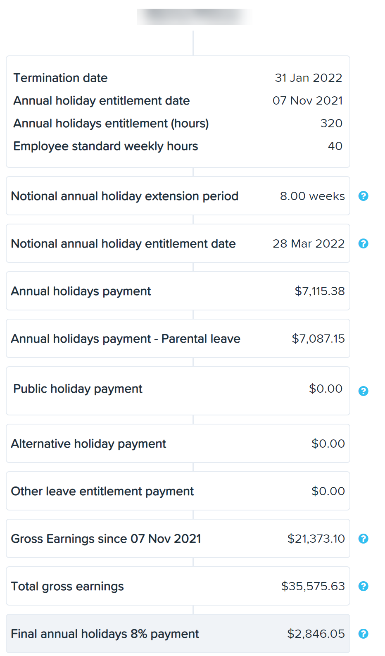Click the Annual holidays entitlement hours value 320
This screenshot has height=656, width=385.
pos(331,123)
